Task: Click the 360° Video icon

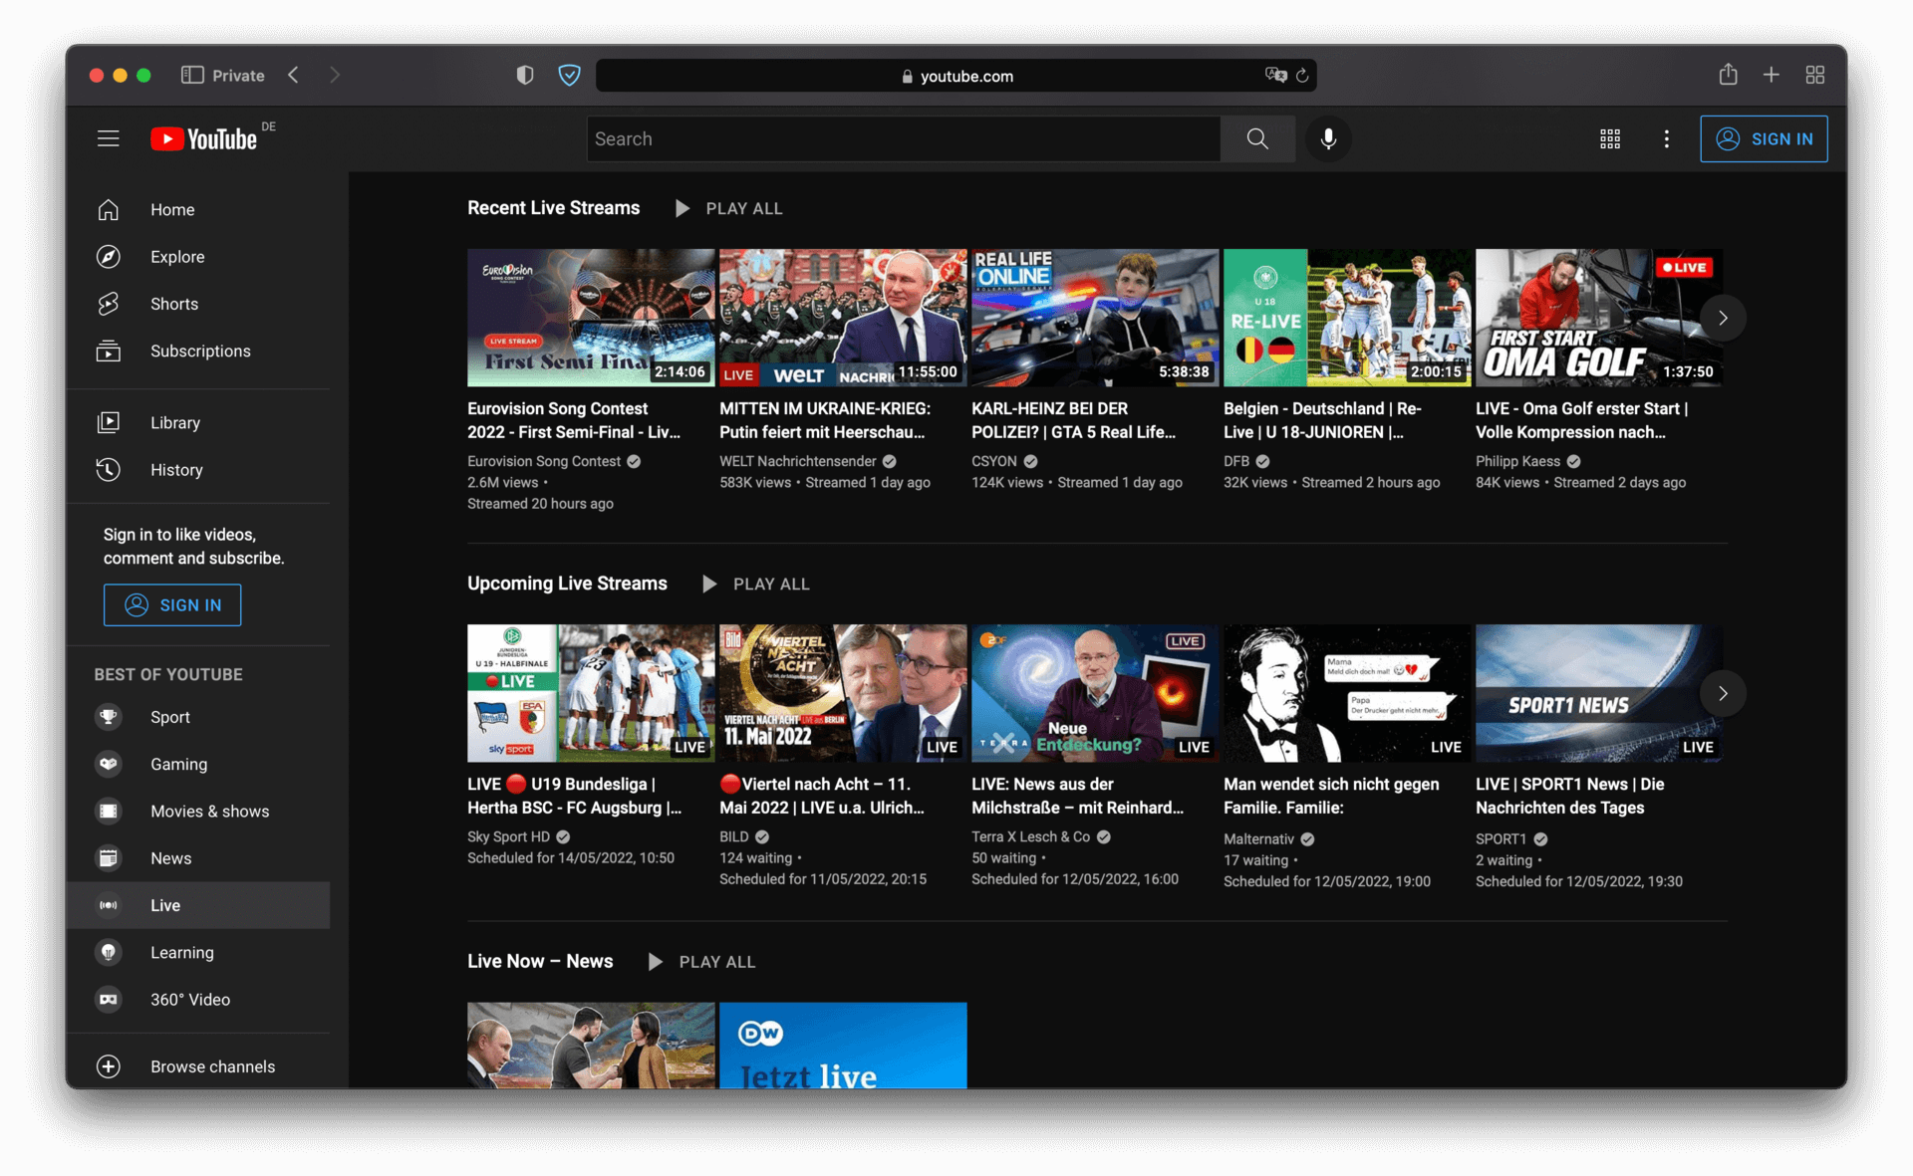Action: coord(109,999)
